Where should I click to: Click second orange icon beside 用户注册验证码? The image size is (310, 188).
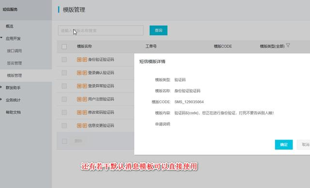(x=85, y=99)
